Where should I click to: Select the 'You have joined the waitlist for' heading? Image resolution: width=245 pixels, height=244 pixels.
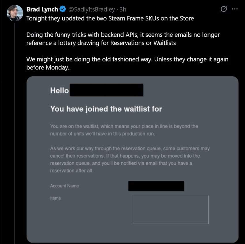(106, 109)
